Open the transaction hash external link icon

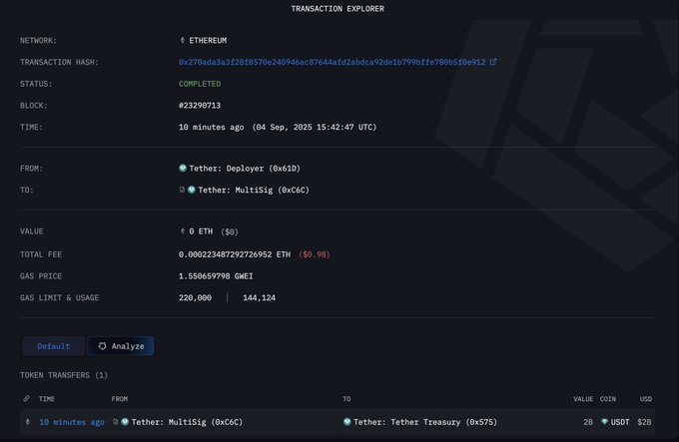493,62
